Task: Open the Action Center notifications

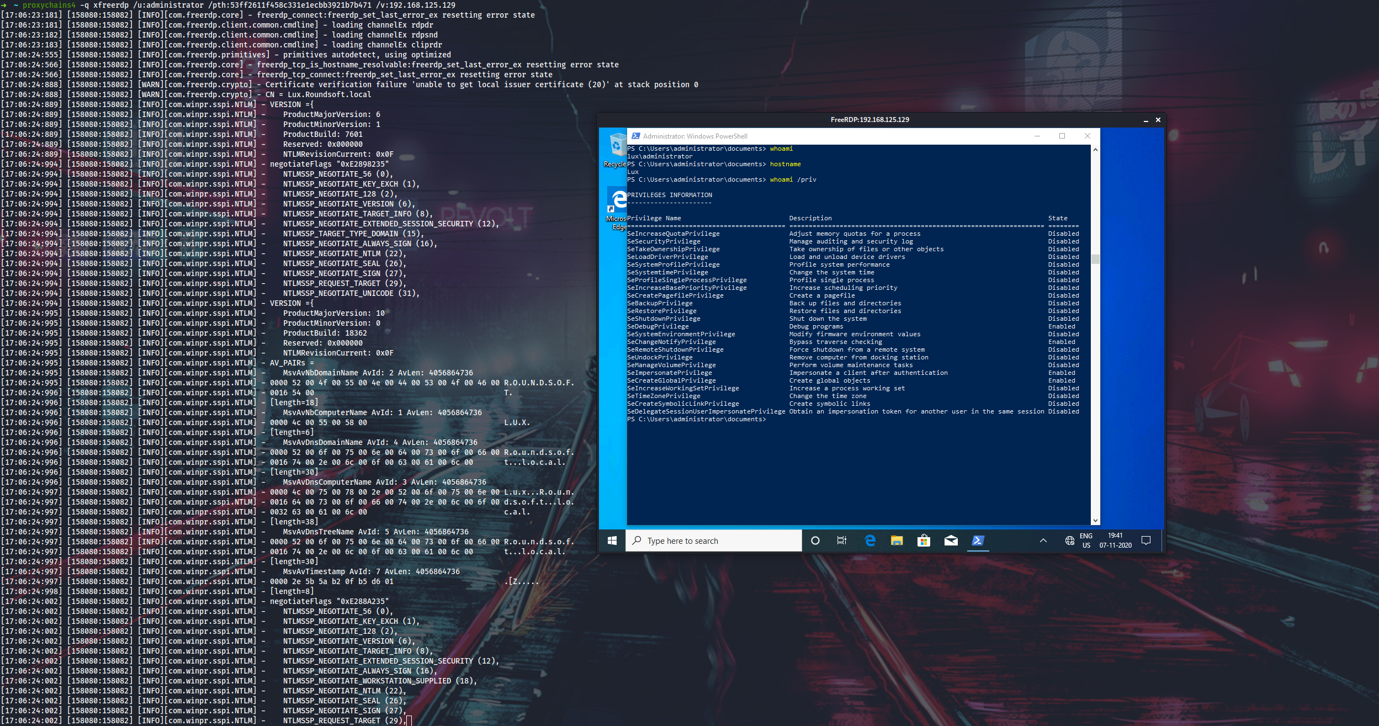Action: (x=1146, y=540)
